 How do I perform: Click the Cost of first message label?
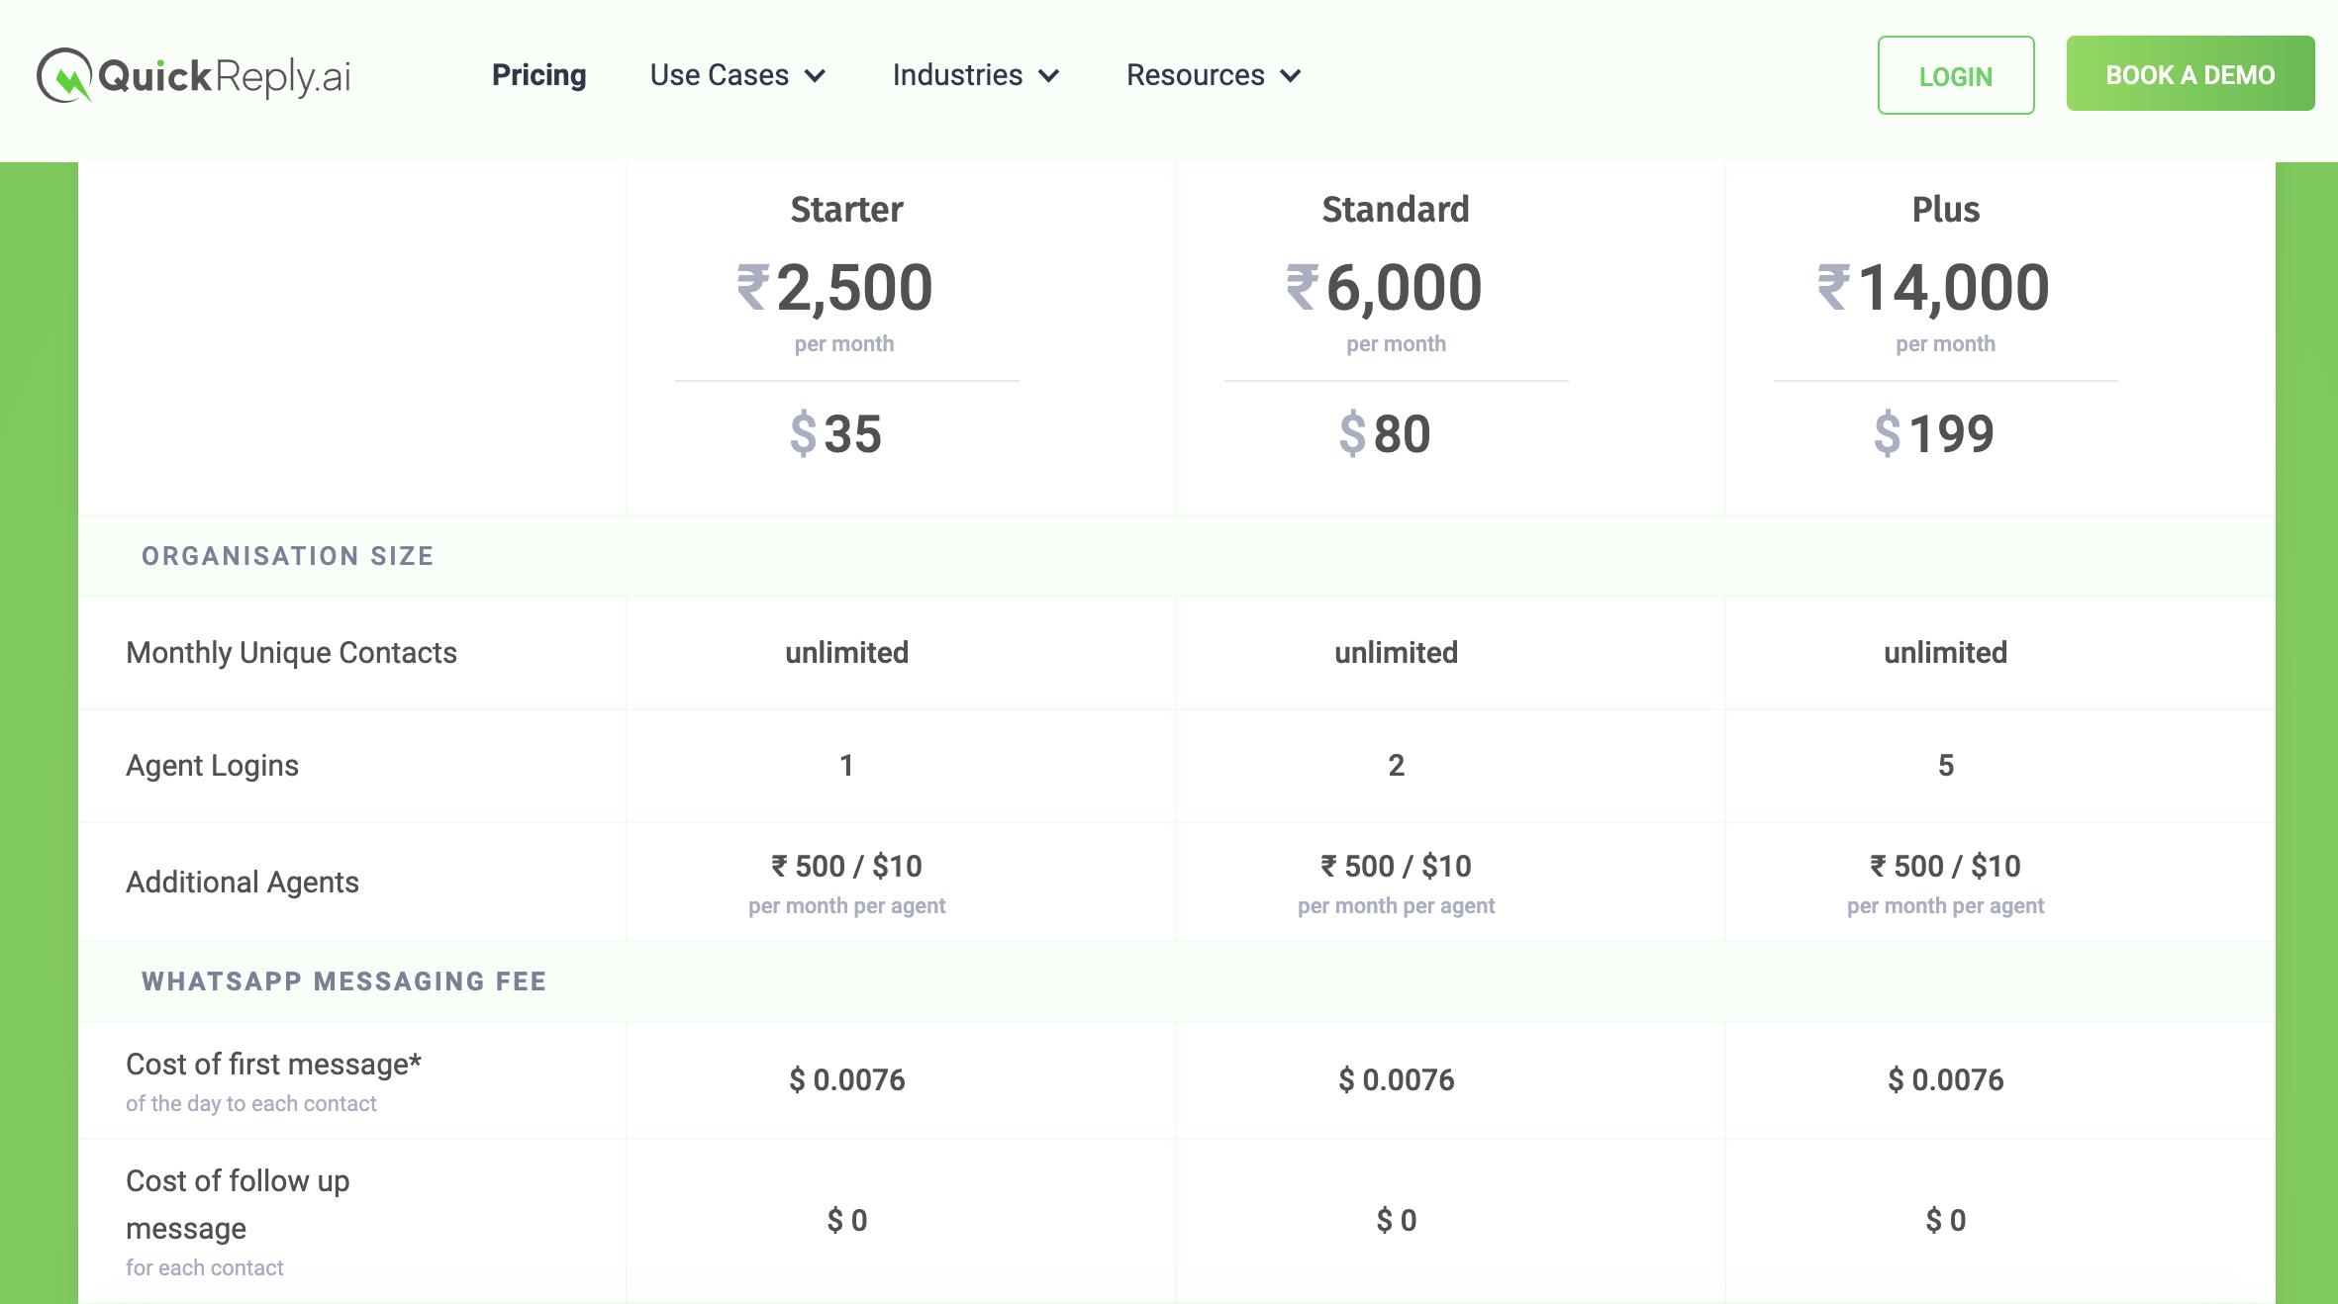point(273,1065)
